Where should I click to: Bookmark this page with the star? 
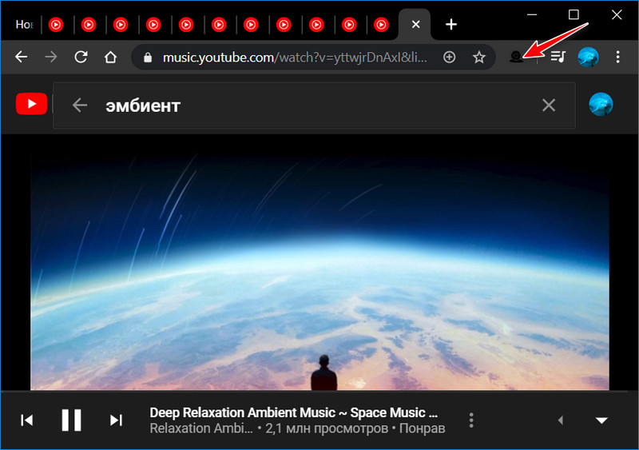click(x=478, y=57)
